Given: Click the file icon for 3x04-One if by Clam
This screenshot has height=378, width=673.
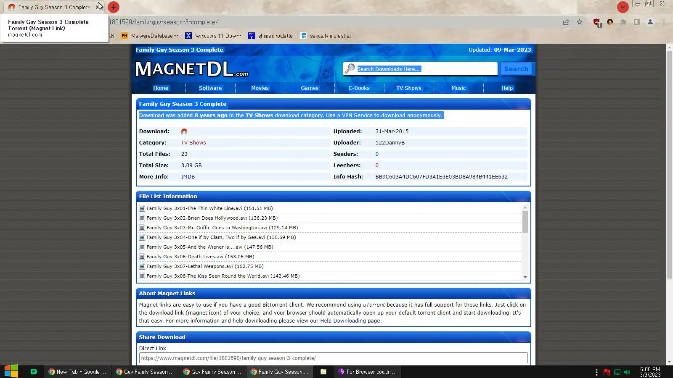Looking at the screenshot, I should tap(142, 237).
